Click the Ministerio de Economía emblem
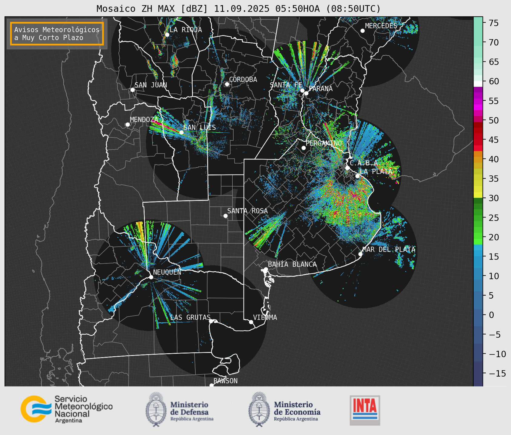This screenshot has height=435, width=511. (x=259, y=409)
